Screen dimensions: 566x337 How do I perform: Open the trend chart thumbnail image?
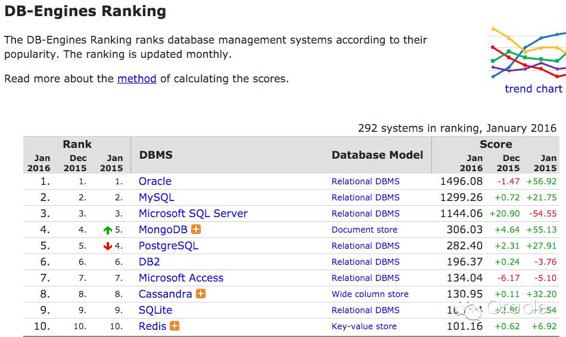[527, 52]
